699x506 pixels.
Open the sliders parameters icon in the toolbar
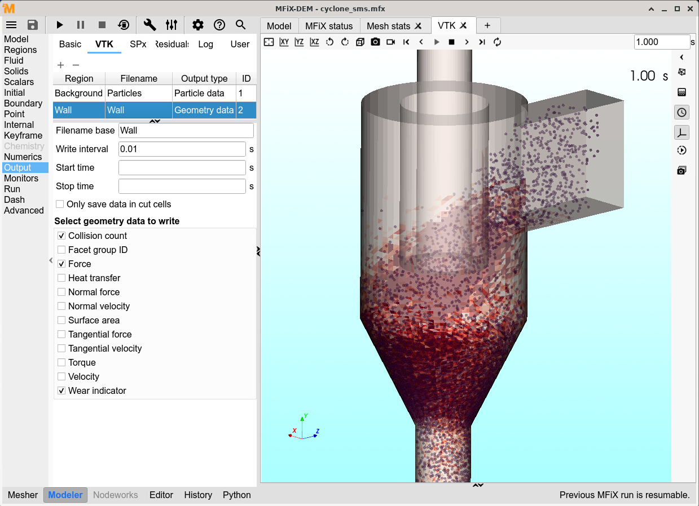tap(172, 25)
